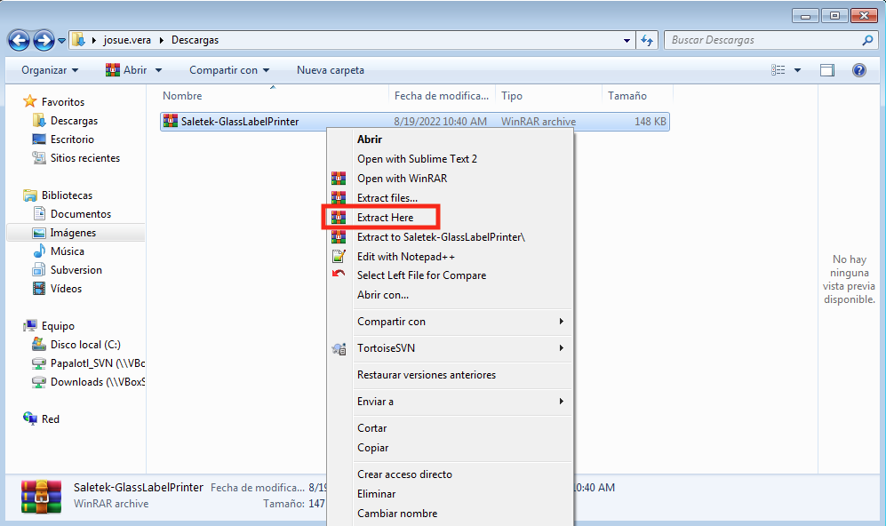Image resolution: width=886 pixels, height=526 pixels.
Task: Click the Back navigation arrow button
Action: [19, 40]
